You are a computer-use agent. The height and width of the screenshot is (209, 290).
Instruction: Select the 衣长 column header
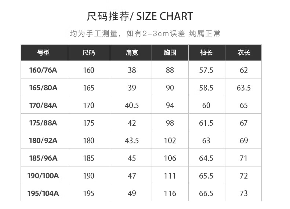(243, 53)
